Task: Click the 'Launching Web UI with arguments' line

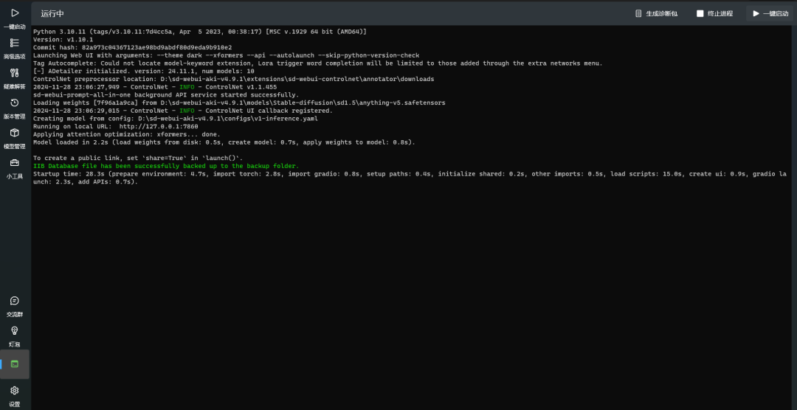Action: 227,55
